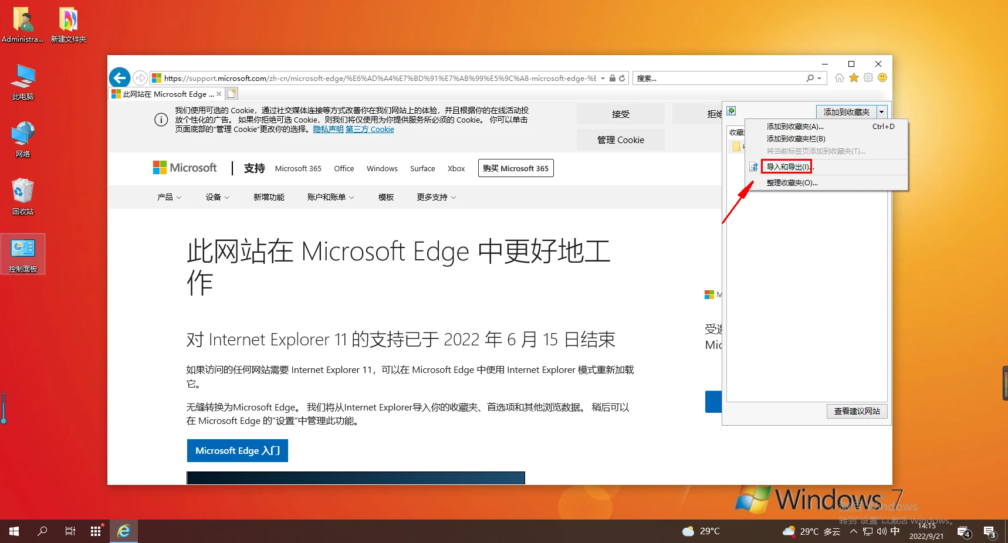This screenshot has width=1008, height=543.
Task: Select the 控制面板 desktop icon
Action: [23, 254]
